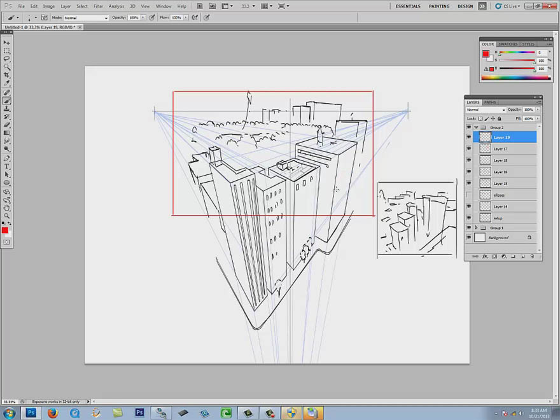Switch to Painting workspace
560x420 pixels.
(439, 6)
